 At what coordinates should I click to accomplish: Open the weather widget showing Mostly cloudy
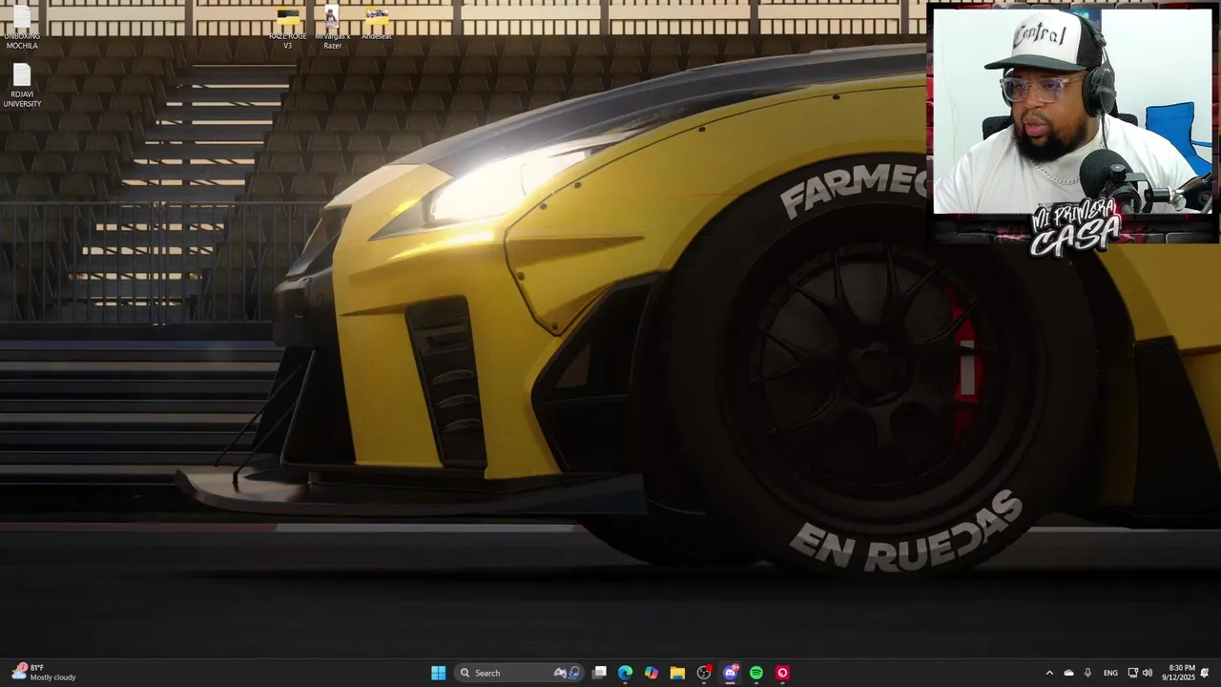tap(43, 673)
